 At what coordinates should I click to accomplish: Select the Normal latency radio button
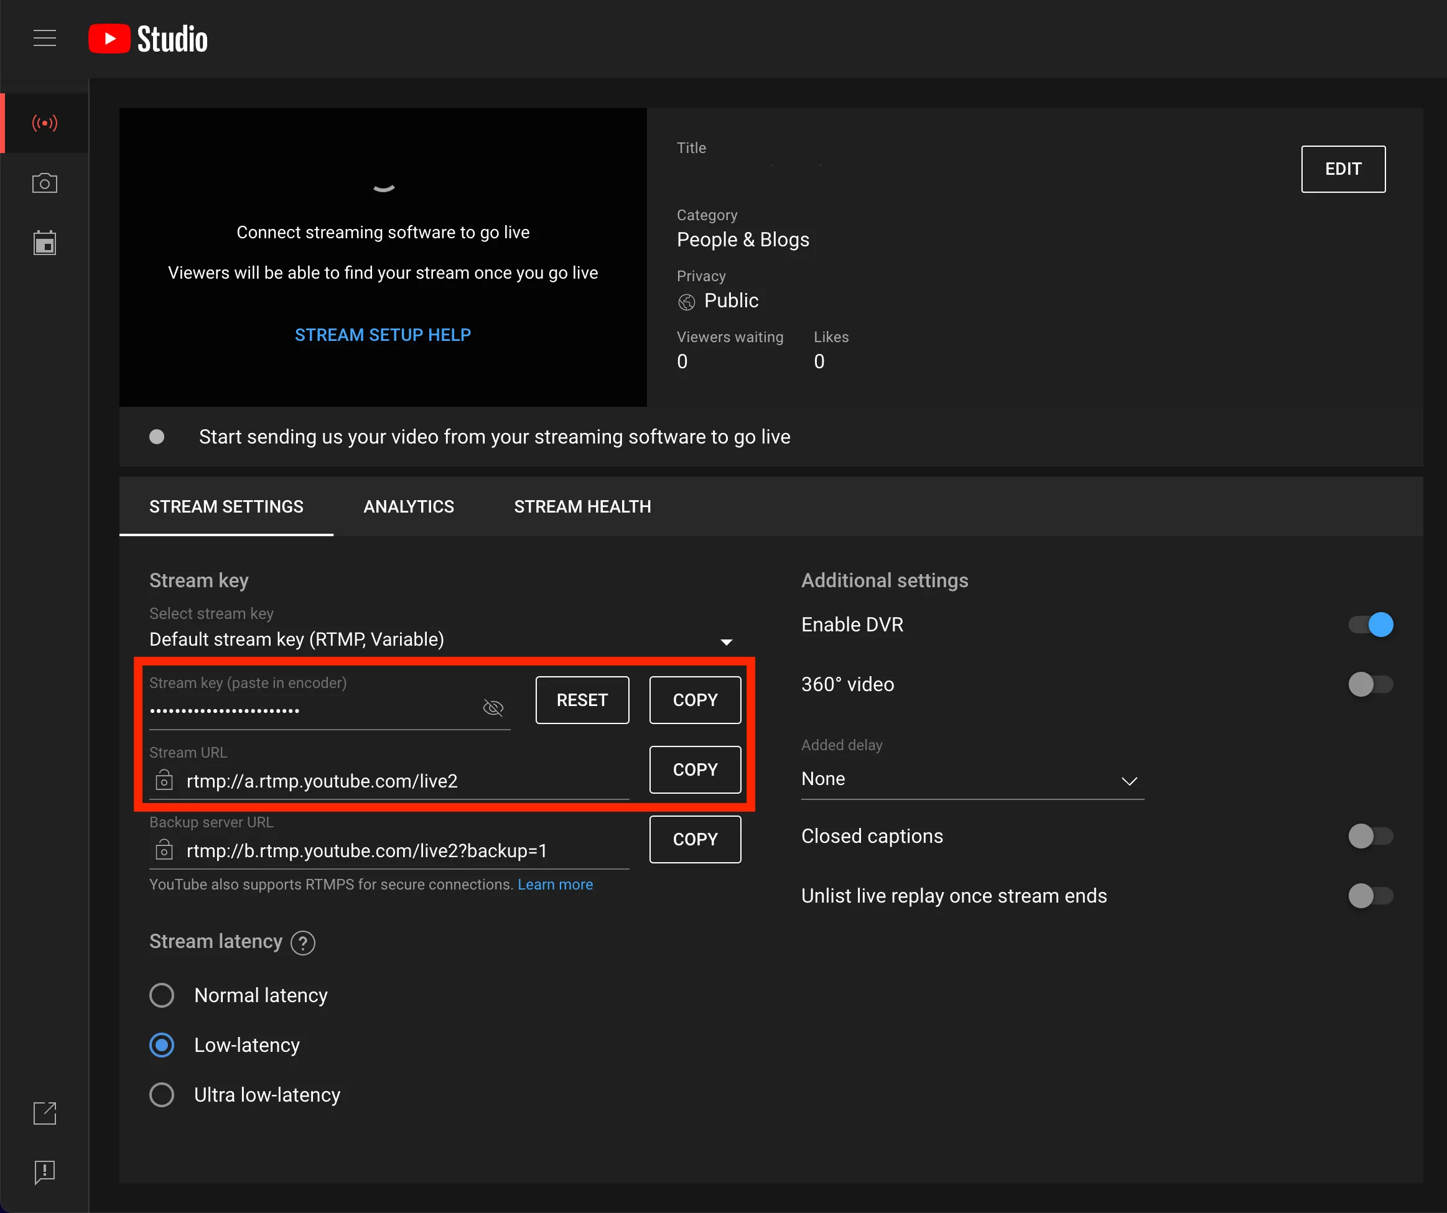162,995
